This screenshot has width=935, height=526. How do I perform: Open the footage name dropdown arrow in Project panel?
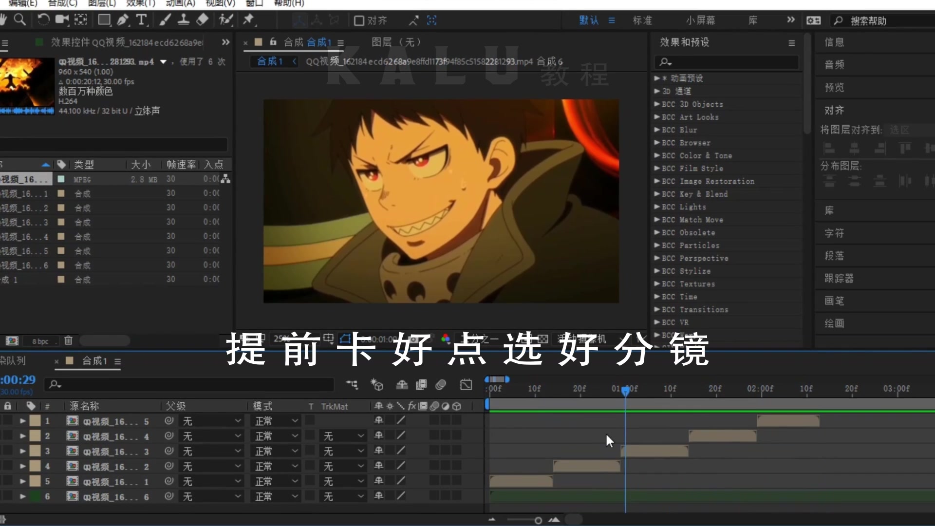point(163,62)
